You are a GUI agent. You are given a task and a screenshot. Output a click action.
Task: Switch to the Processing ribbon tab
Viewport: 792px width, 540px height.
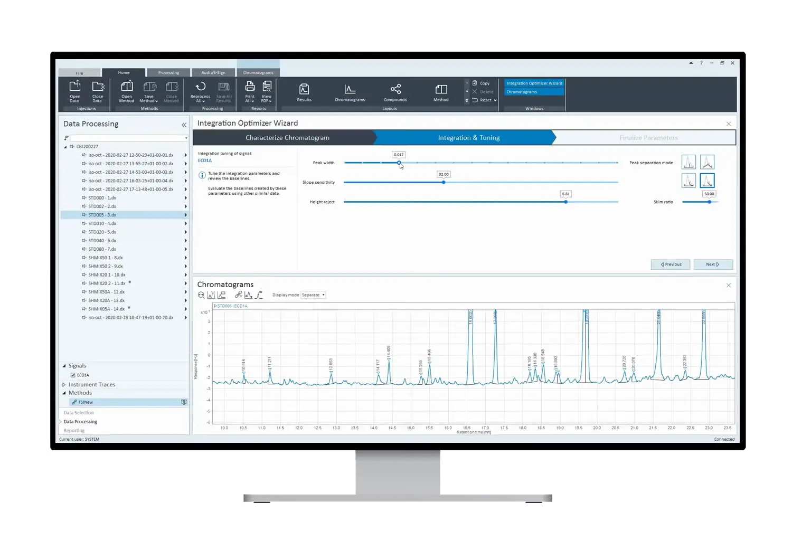(x=168, y=73)
